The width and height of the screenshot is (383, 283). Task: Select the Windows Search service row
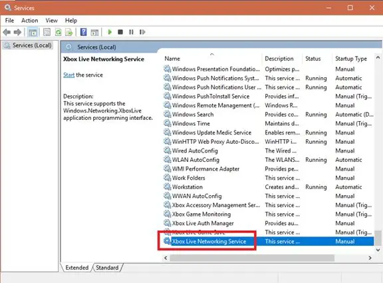tap(268, 115)
